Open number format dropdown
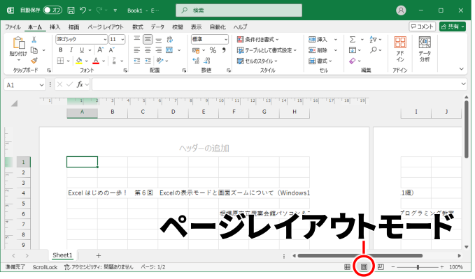475x279 pixels. point(226,40)
